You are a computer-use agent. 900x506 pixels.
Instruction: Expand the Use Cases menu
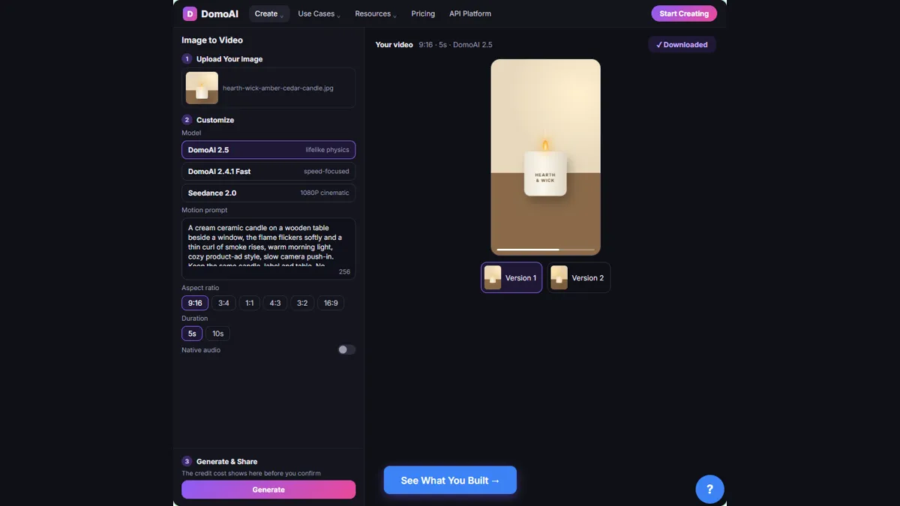pyautogui.click(x=319, y=13)
